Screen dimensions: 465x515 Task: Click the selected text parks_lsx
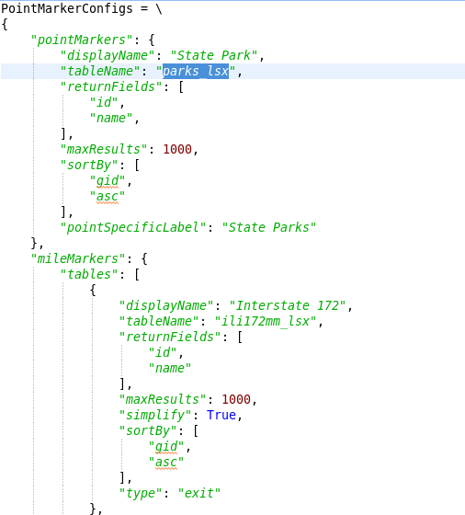pos(195,72)
